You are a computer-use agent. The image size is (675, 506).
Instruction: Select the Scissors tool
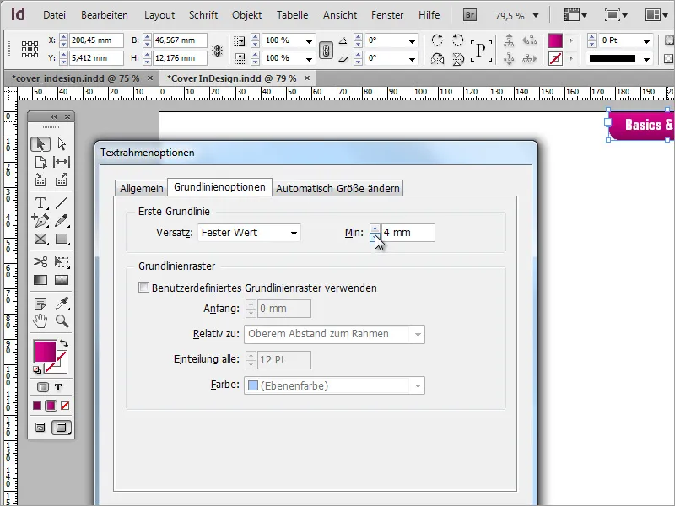tap(40, 261)
